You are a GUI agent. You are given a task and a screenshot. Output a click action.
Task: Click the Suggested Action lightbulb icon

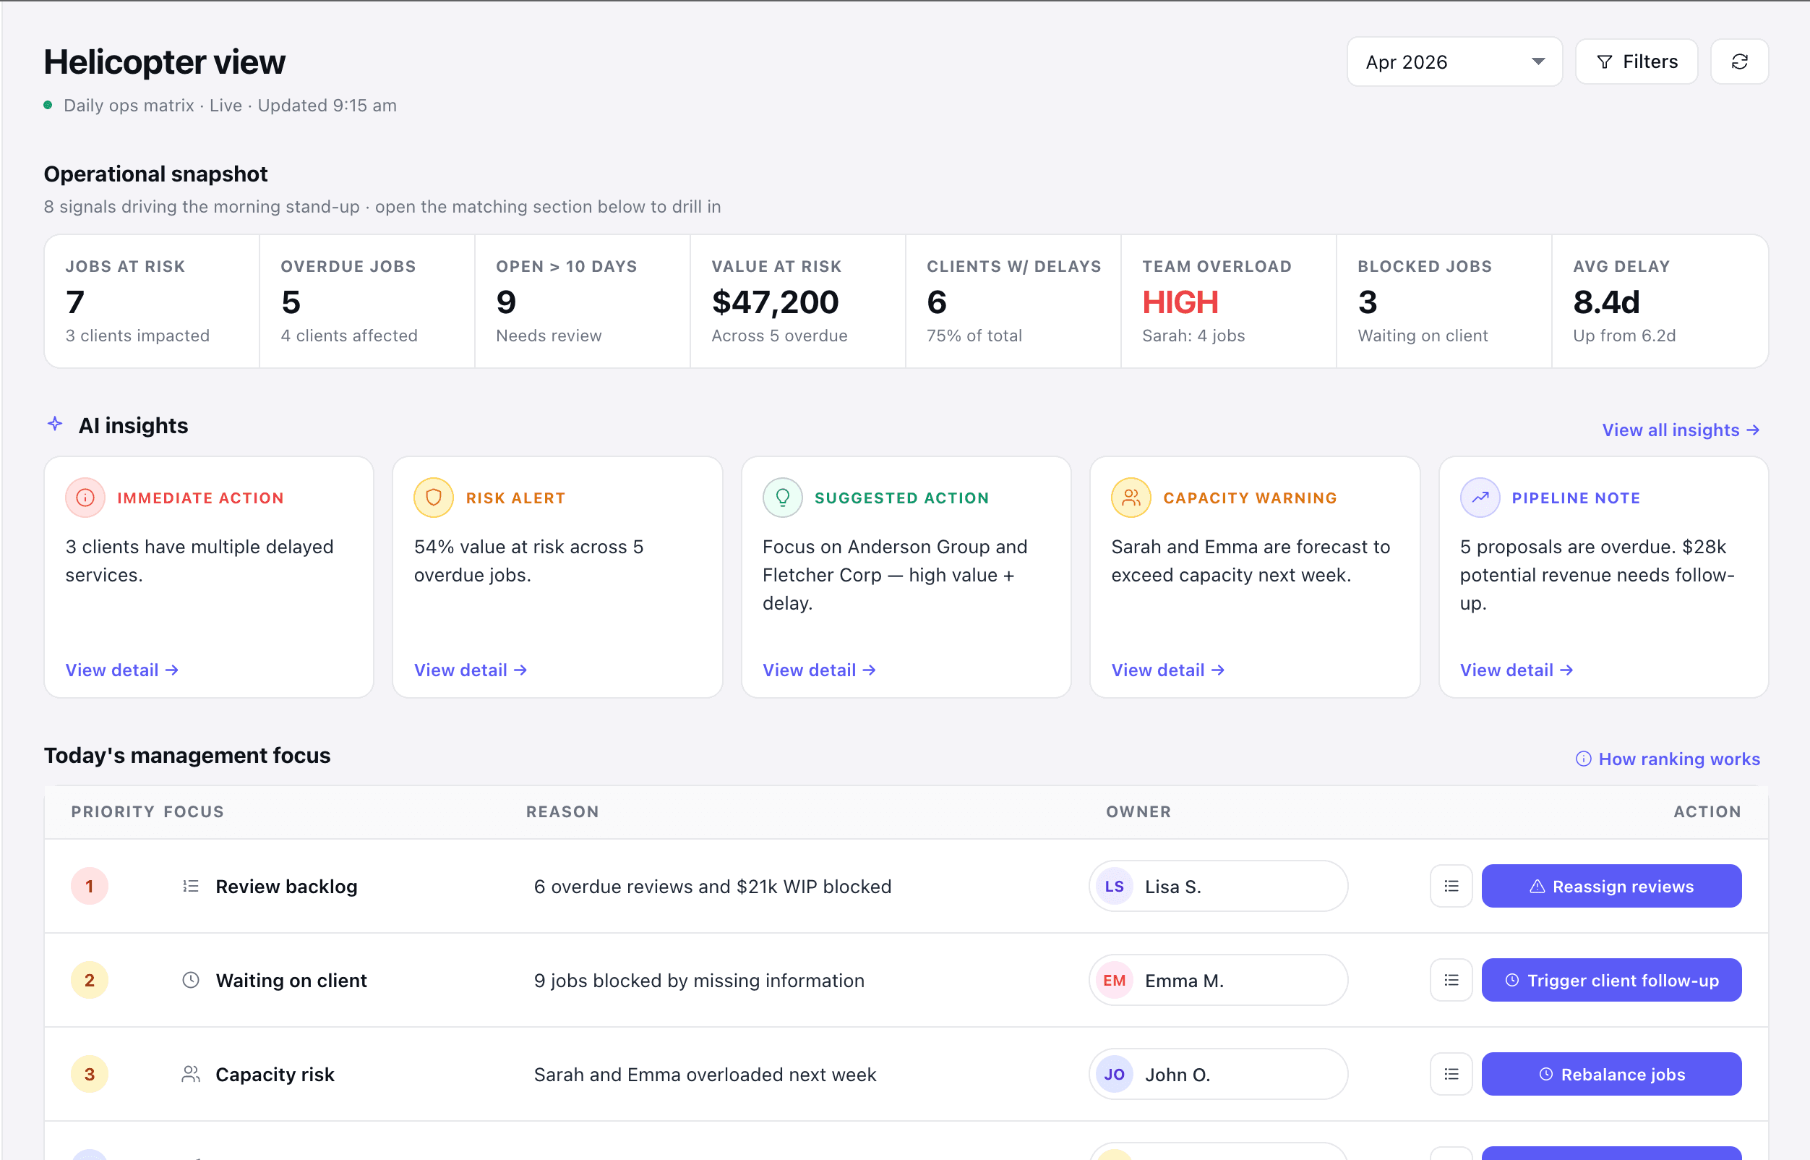(x=782, y=498)
